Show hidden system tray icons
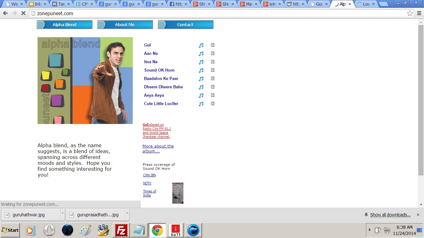 point(369,230)
